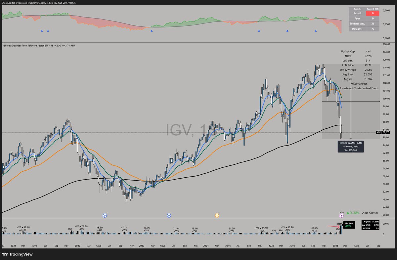
Task: Click the 45.9M +53% volume annotation
Action: [147, 229]
